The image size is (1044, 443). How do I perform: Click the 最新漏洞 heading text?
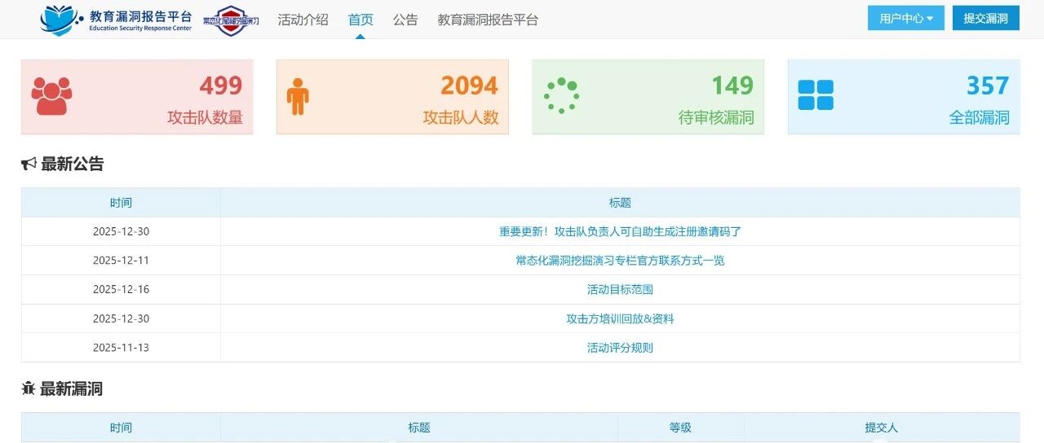pos(72,388)
